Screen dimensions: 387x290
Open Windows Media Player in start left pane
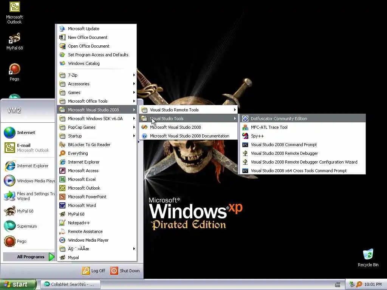pyautogui.click(x=28, y=181)
